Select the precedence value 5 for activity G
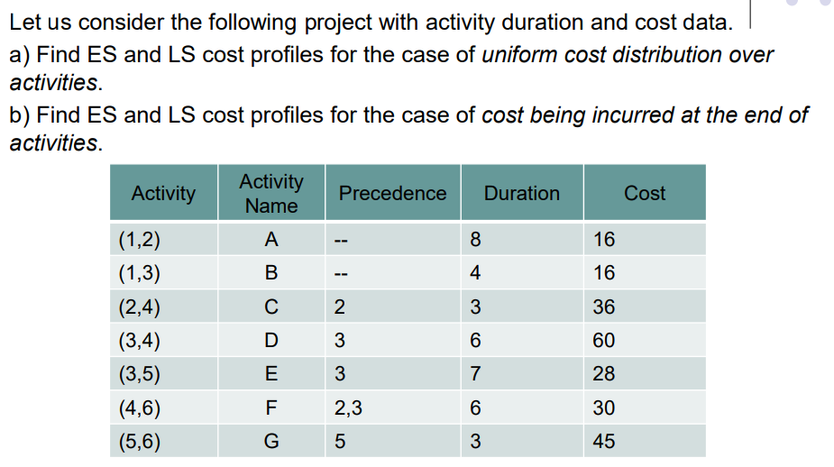This screenshot has height=467, width=834. [x=339, y=442]
